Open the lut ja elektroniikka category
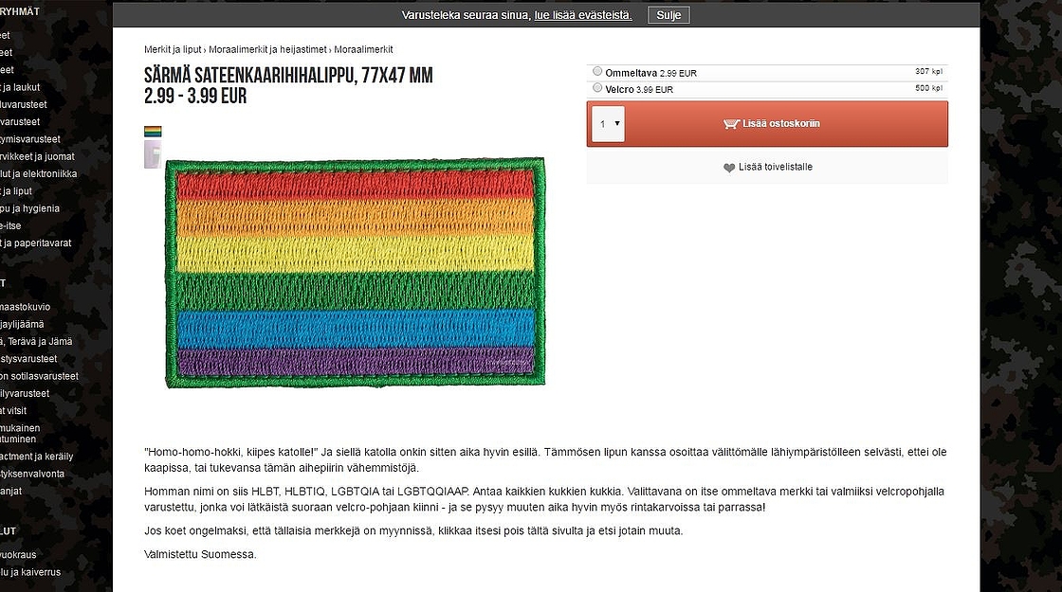Screen dimensions: 1062x592 [39, 174]
